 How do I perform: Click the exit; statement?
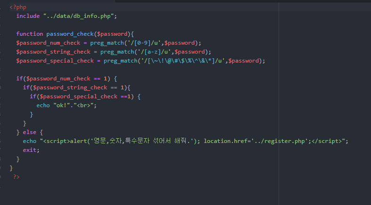31,150
